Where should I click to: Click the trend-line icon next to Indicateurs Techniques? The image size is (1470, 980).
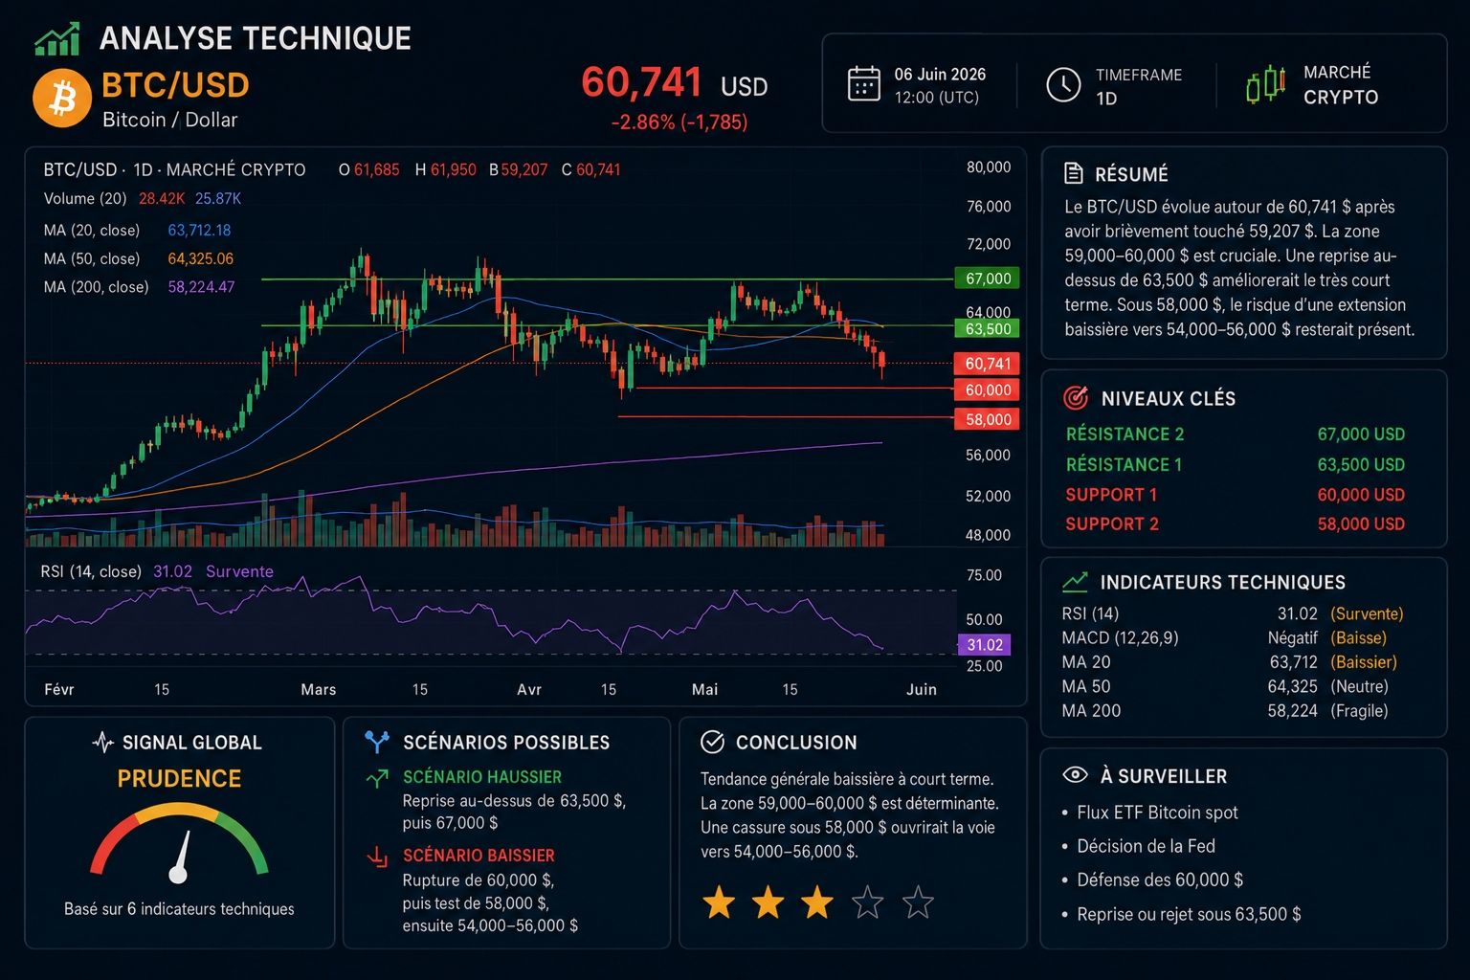click(x=1075, y=581)
